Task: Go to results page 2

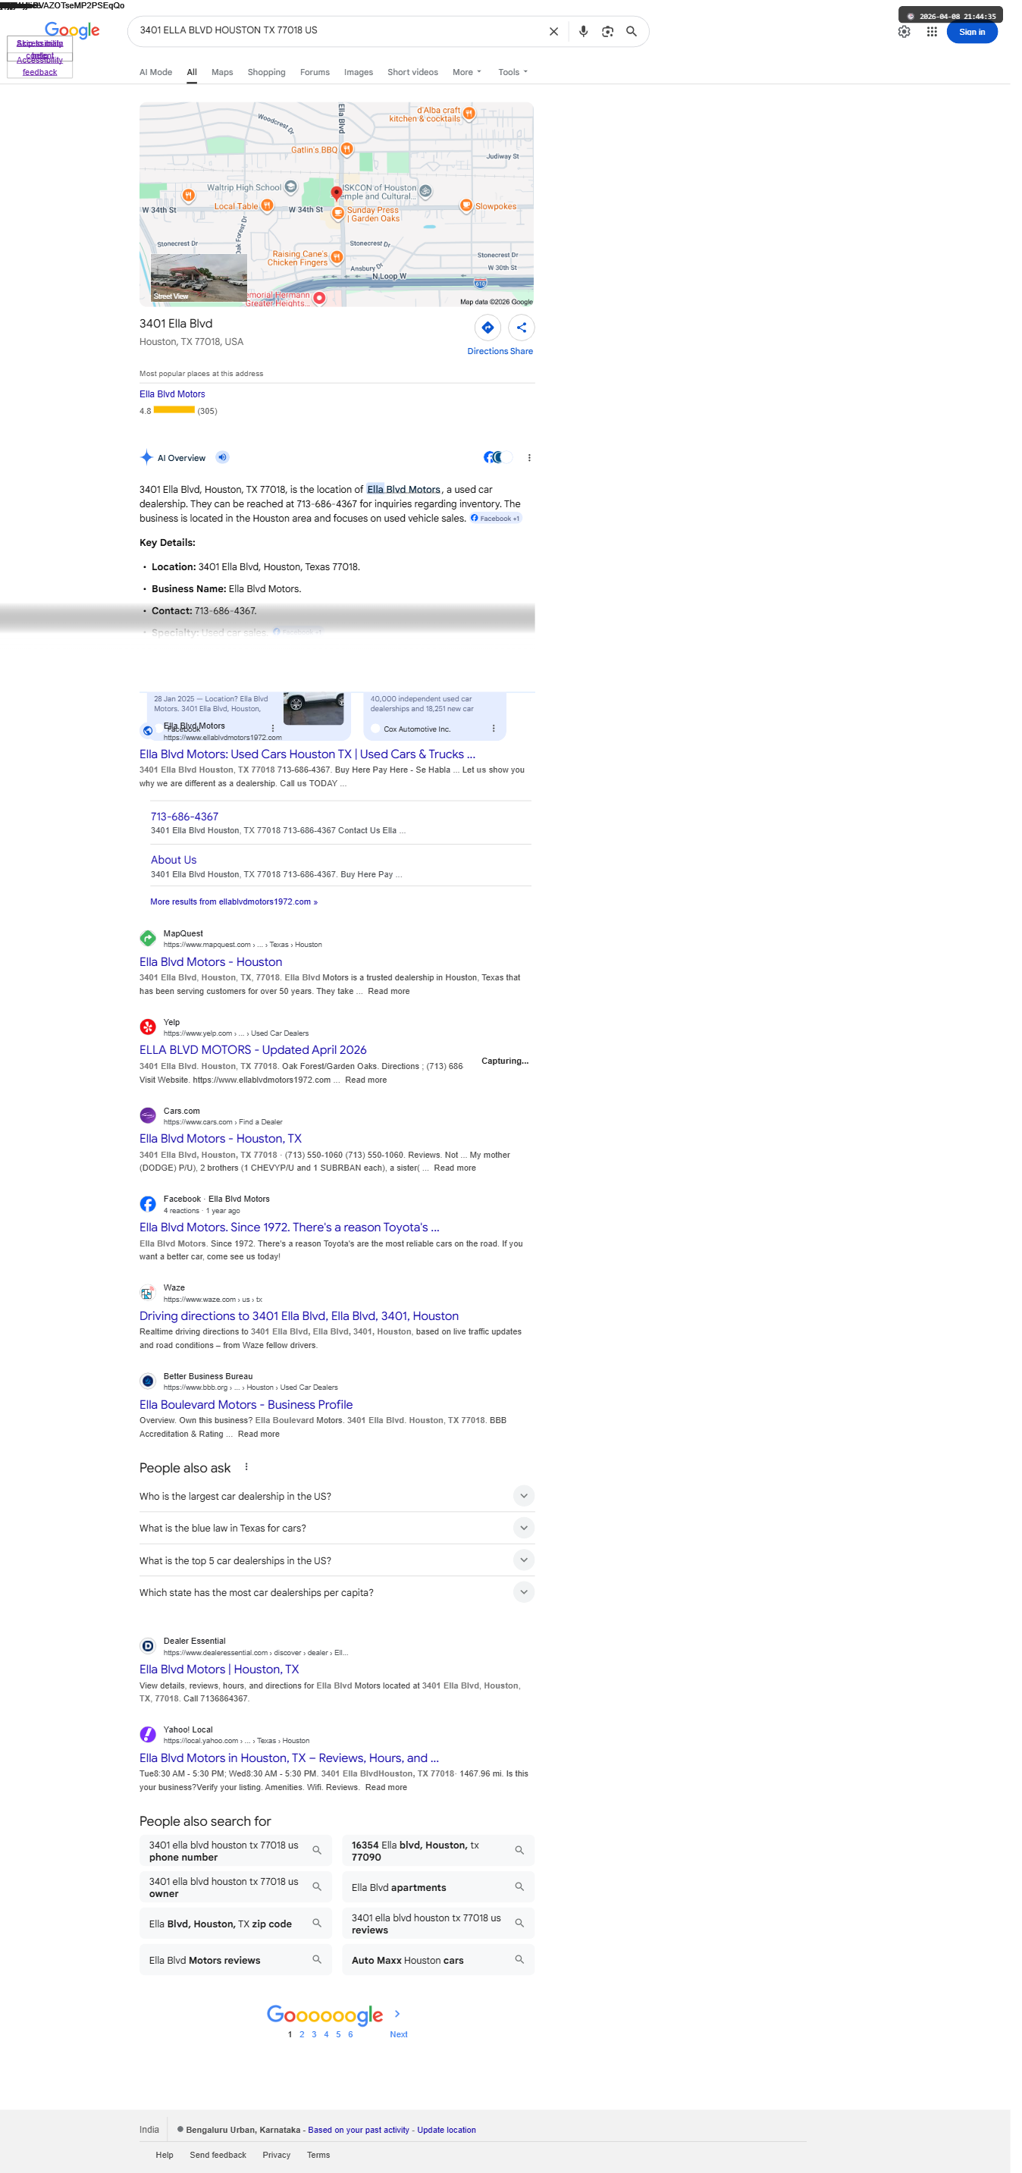Action: [x=302, y=2033]
